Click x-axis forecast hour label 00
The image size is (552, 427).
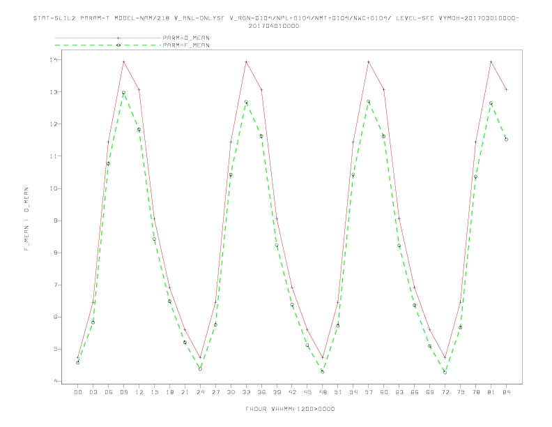tap(78, 392)
